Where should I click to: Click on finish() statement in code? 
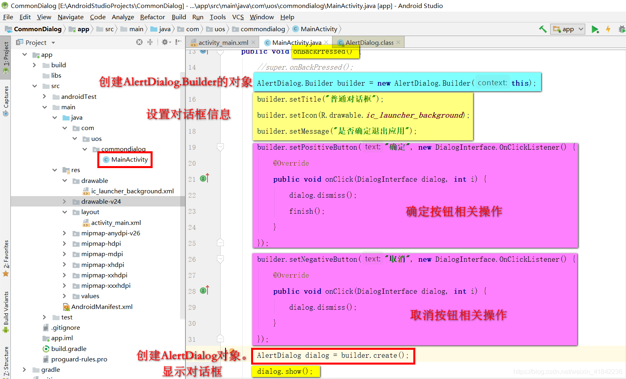[306, 211]
